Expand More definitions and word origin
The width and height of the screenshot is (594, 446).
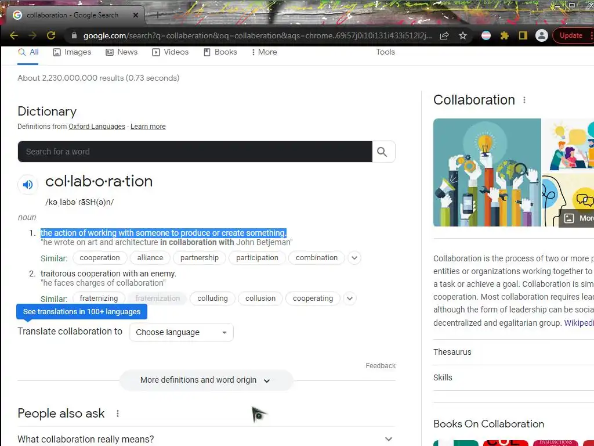(206, 380)
